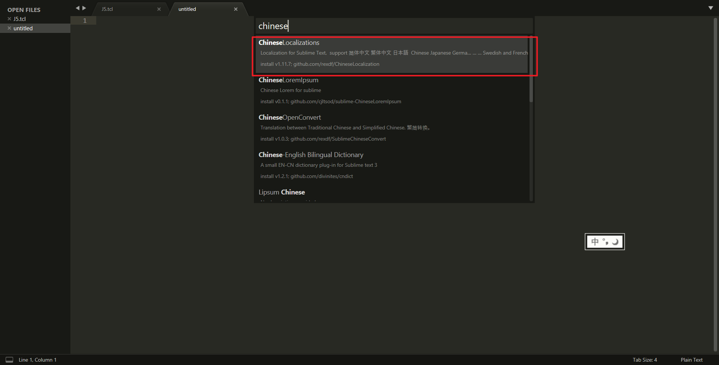Click the forward navigation arrow near the tabs
This screenshot has width=719, height=365.
(85, 7)
